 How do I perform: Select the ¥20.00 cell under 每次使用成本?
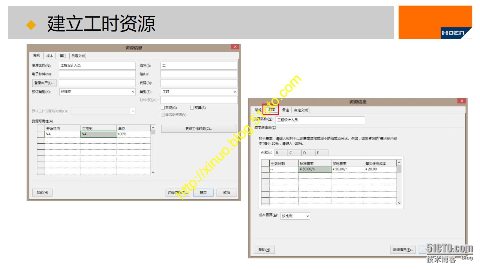coord(380,169)
